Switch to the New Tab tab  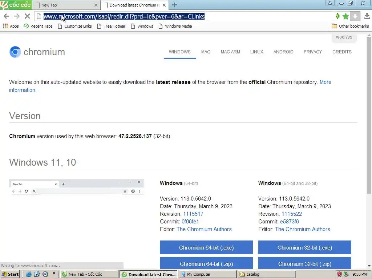[x=66, y=5]
